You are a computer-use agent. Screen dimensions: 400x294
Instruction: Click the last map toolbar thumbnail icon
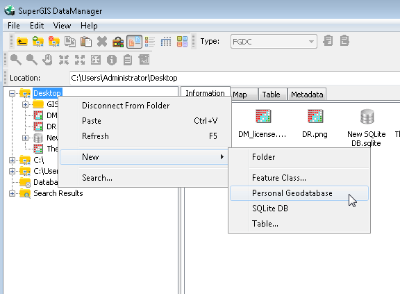[144, 60]
